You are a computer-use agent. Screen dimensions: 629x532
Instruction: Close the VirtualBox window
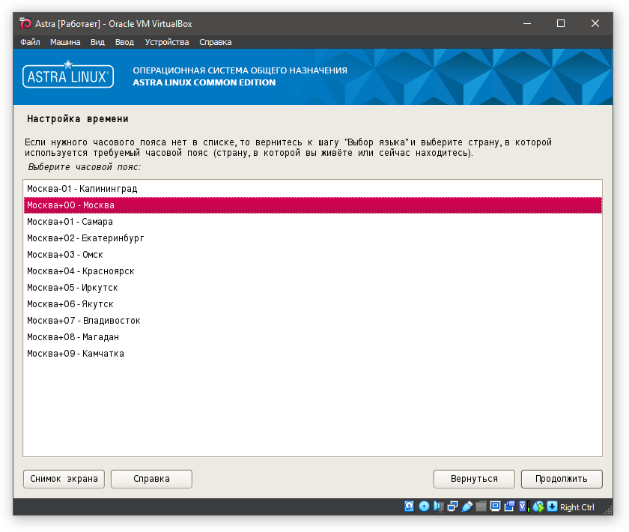[x=595, y=24]
